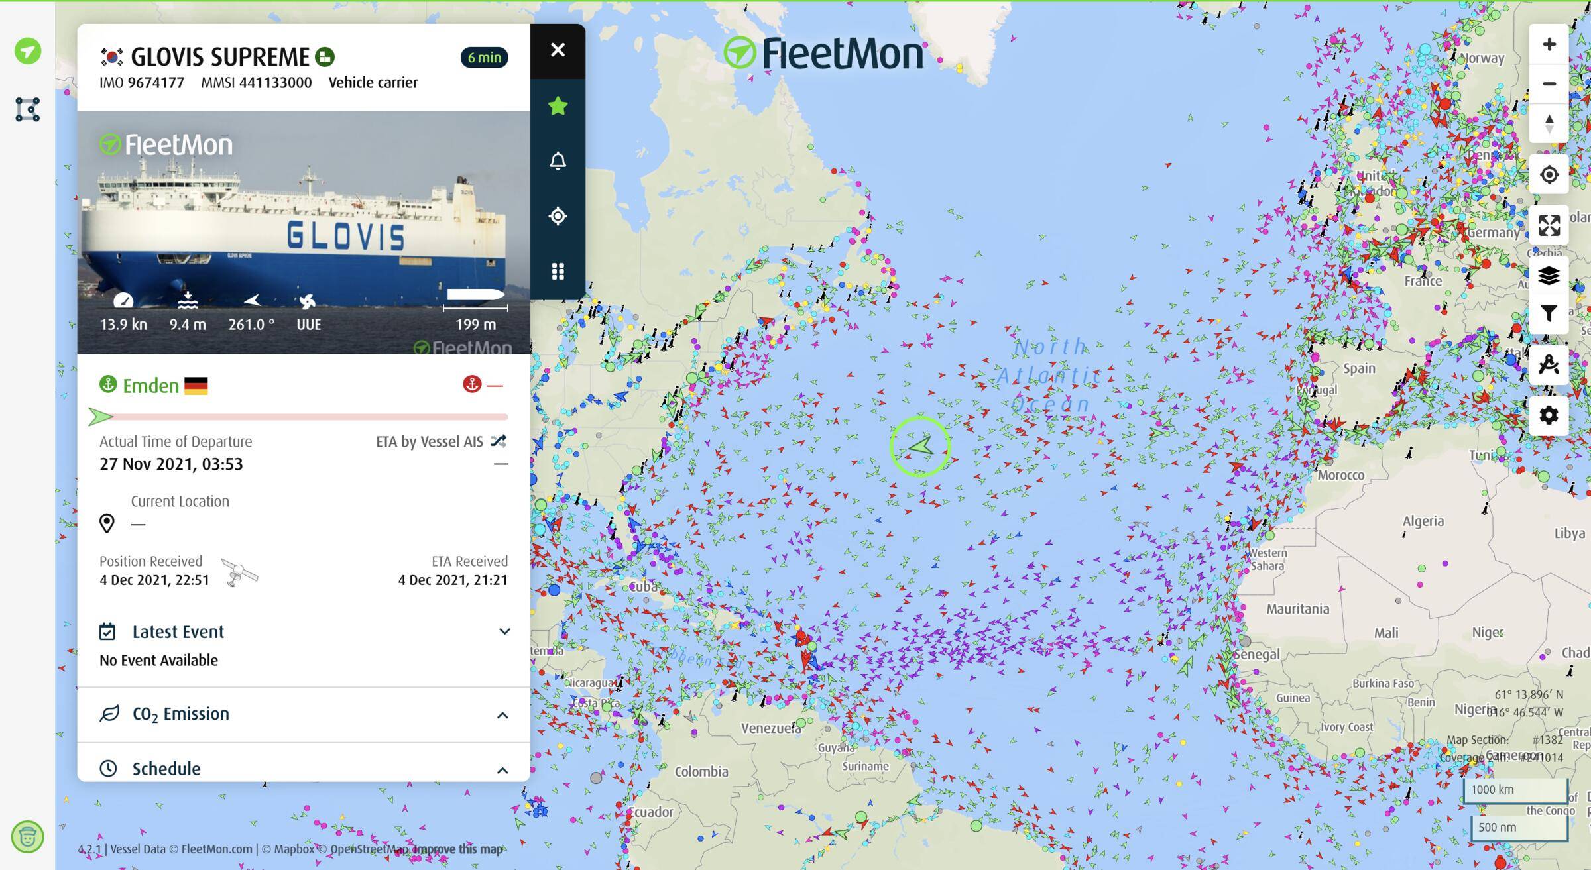Collapse the CO2 Emission section chevron

(x=502, y=715)
